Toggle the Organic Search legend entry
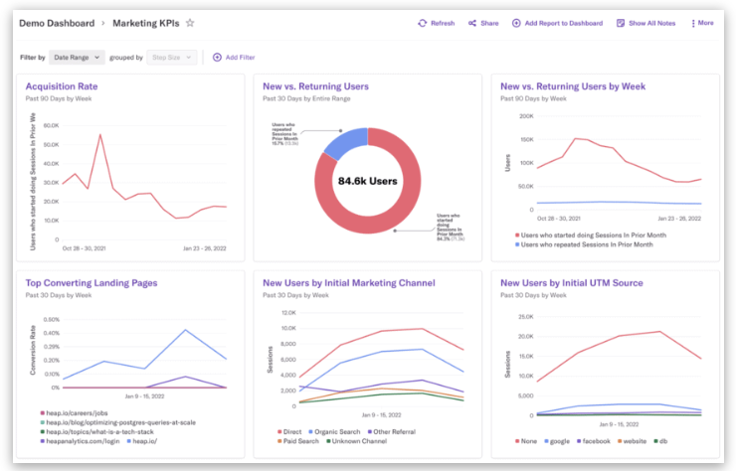The image size is (736, 471). pyautogui.click(x=334, y=431)
